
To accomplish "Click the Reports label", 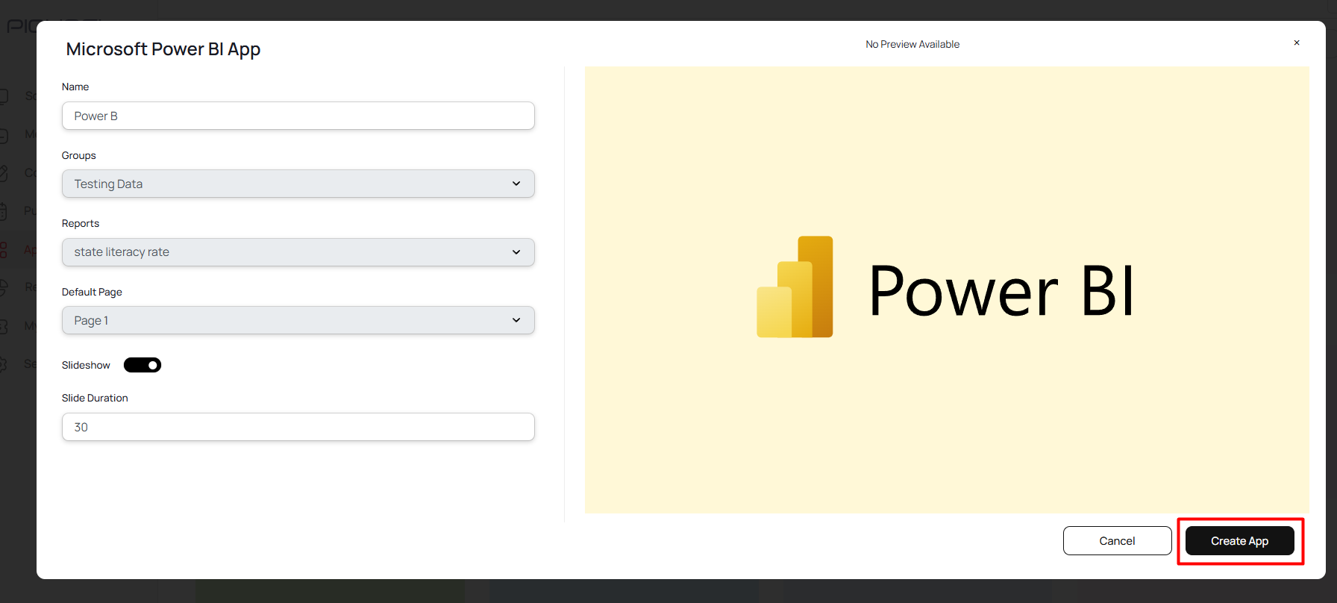I will pos(81,223).
